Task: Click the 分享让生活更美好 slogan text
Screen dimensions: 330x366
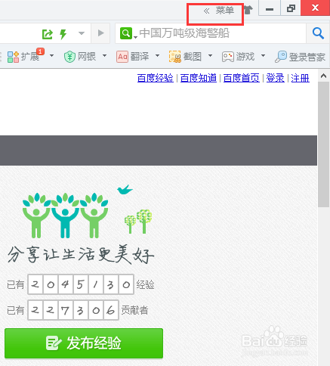Action: click(81, 254)
